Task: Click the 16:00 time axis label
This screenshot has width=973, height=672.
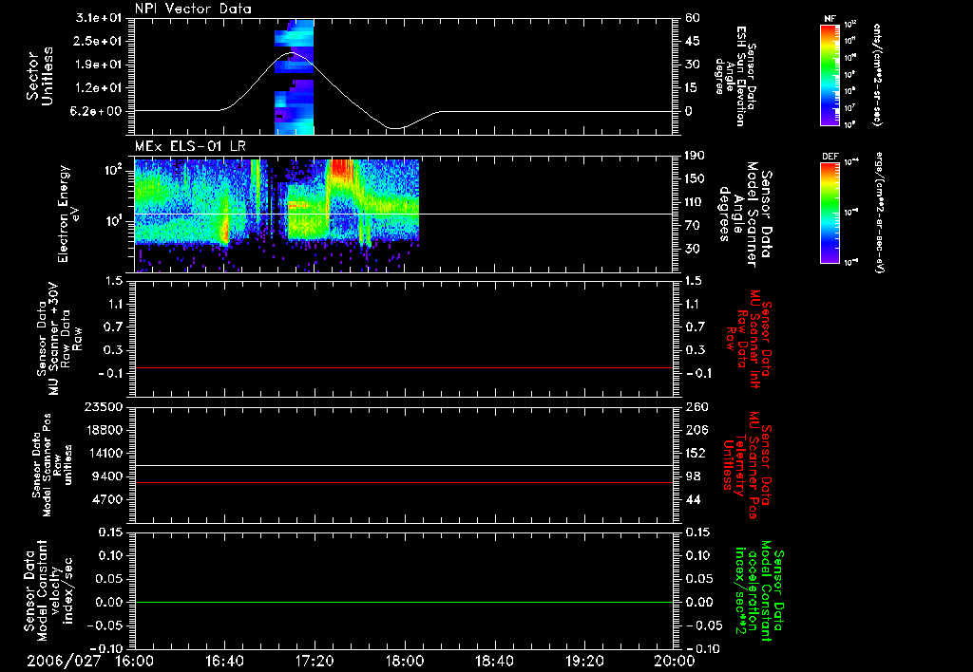Action: 134,661
